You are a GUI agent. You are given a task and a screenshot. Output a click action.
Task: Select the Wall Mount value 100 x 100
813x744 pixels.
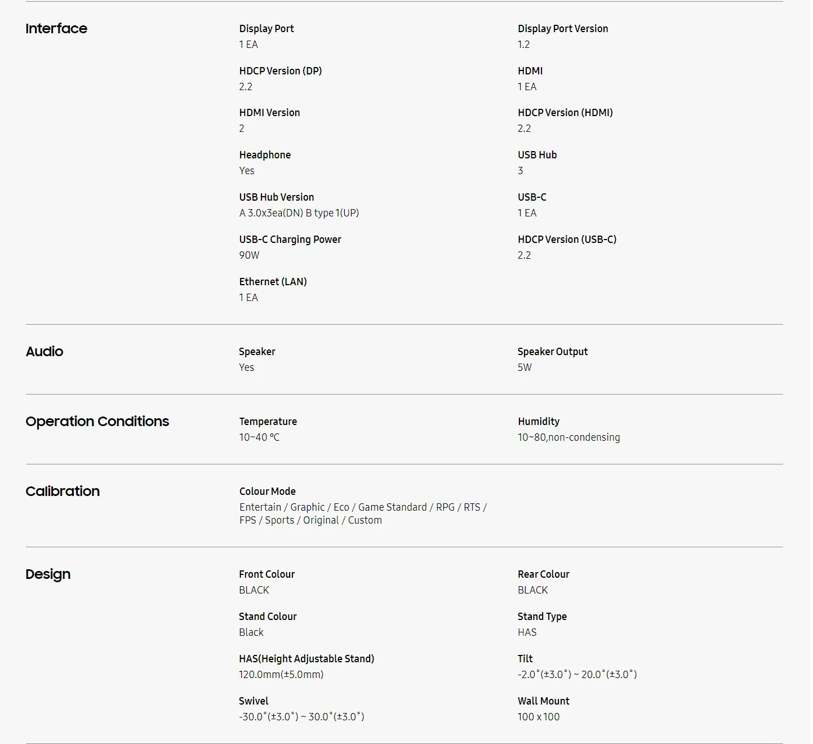(x=539, y=717)
